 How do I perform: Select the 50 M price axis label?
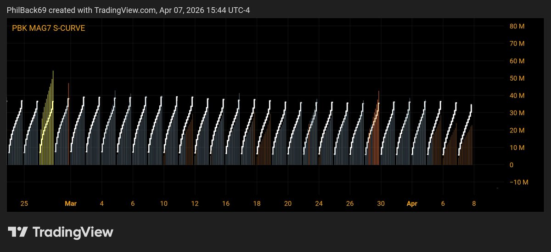[517, 78]
